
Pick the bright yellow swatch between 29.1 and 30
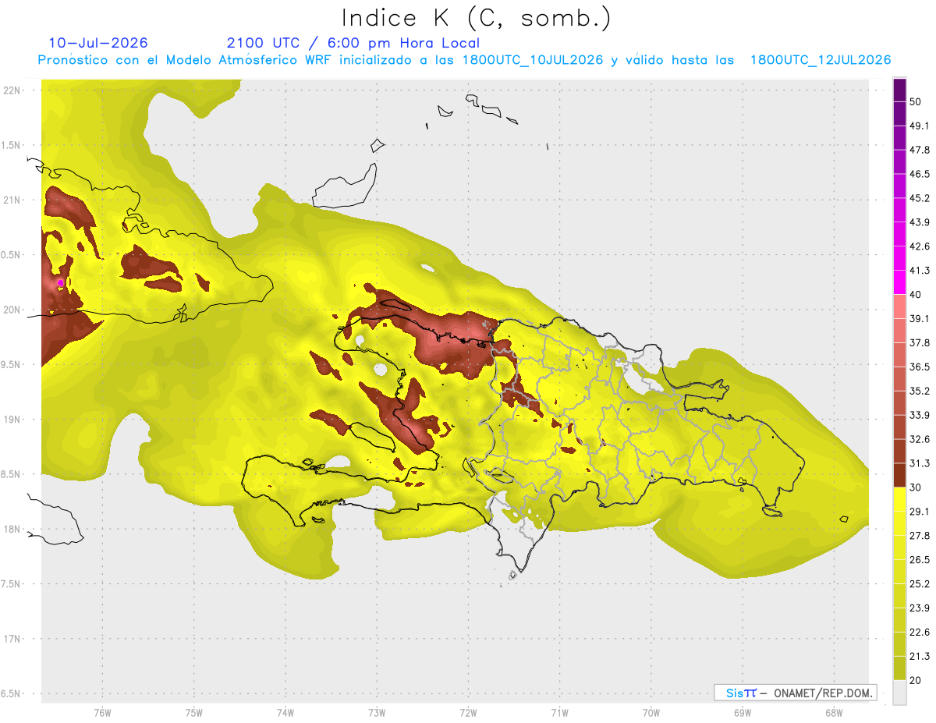(x=899, y=499)
